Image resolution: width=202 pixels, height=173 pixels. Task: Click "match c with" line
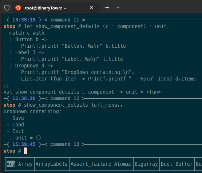click(x=27, y=33)
